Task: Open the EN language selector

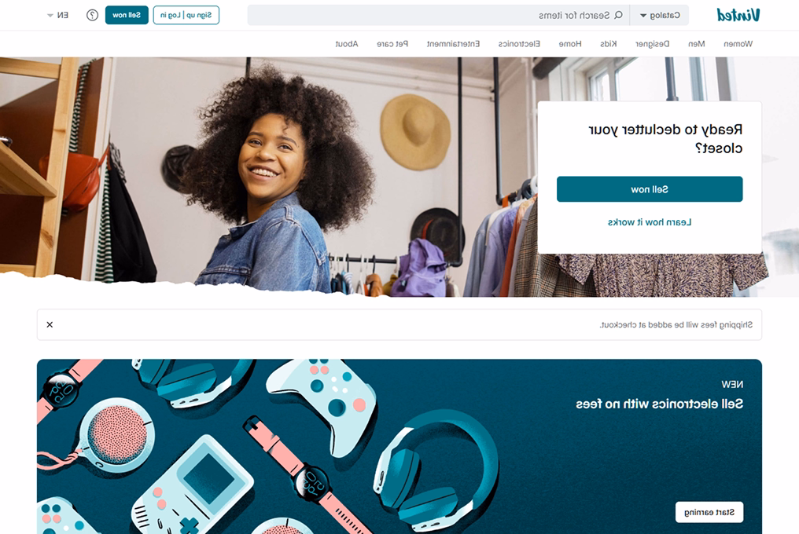Action: click(57, 15)
